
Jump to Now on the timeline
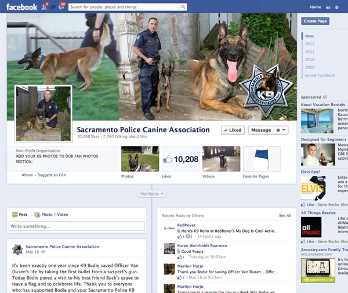tap(309, 36)
